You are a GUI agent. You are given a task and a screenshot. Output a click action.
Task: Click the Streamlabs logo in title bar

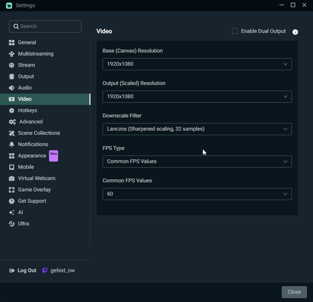[x=9, y=6]
